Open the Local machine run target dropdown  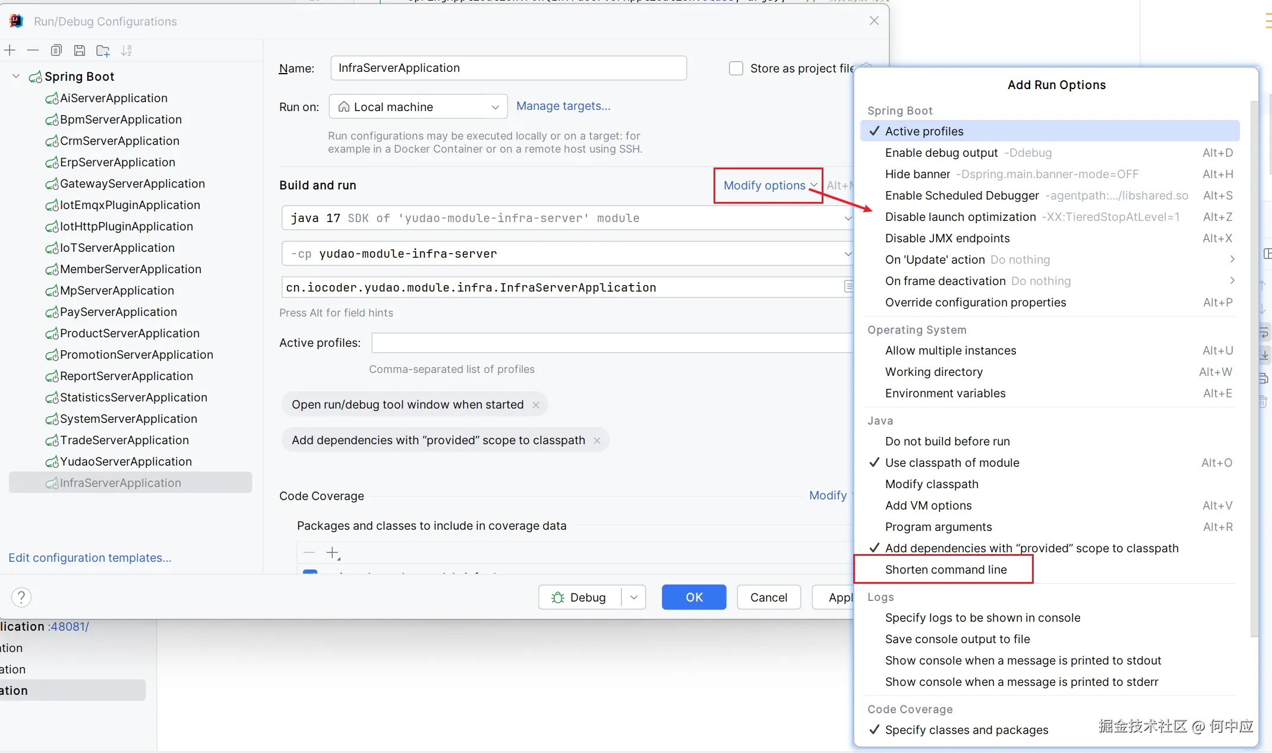tap(418, 107)
